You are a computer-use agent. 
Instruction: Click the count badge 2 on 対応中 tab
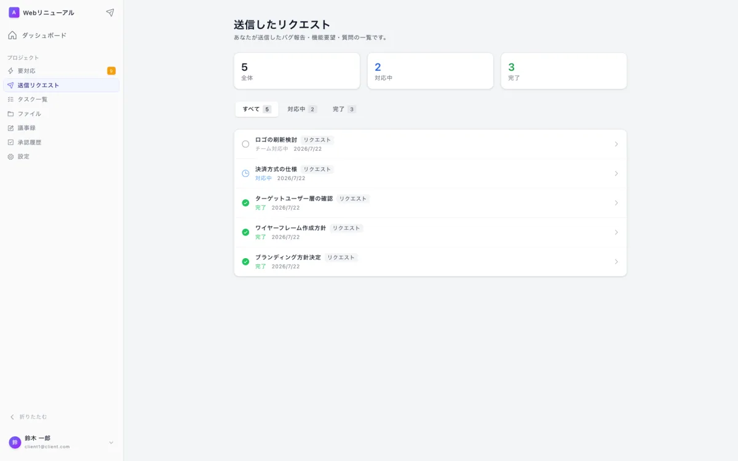click(x=312, y=109)
